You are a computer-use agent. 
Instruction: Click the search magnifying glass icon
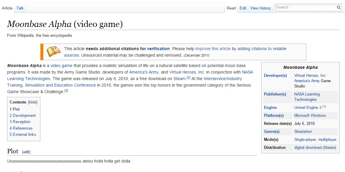339,7
